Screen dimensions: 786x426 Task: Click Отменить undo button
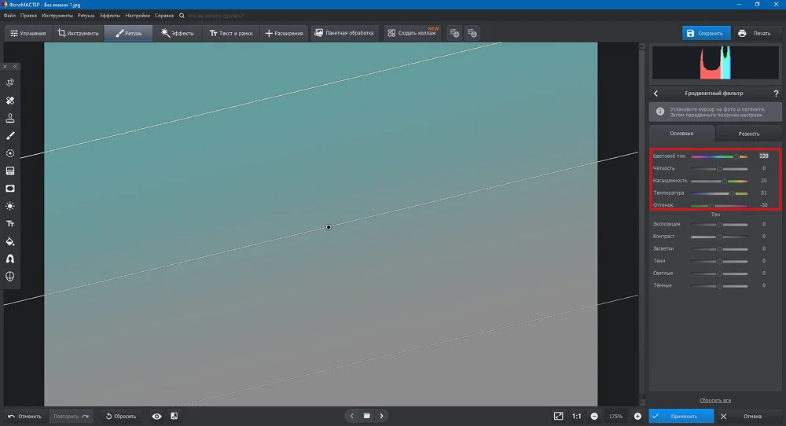tap(24, 416)
